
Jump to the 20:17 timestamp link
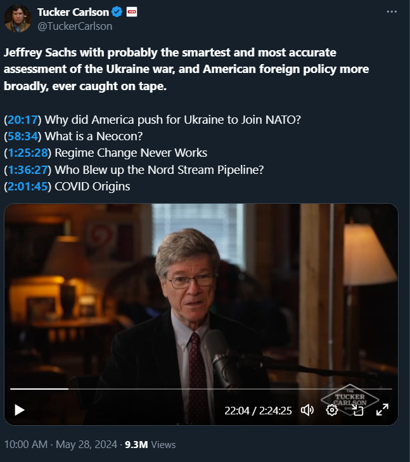(x=22, y=120)
